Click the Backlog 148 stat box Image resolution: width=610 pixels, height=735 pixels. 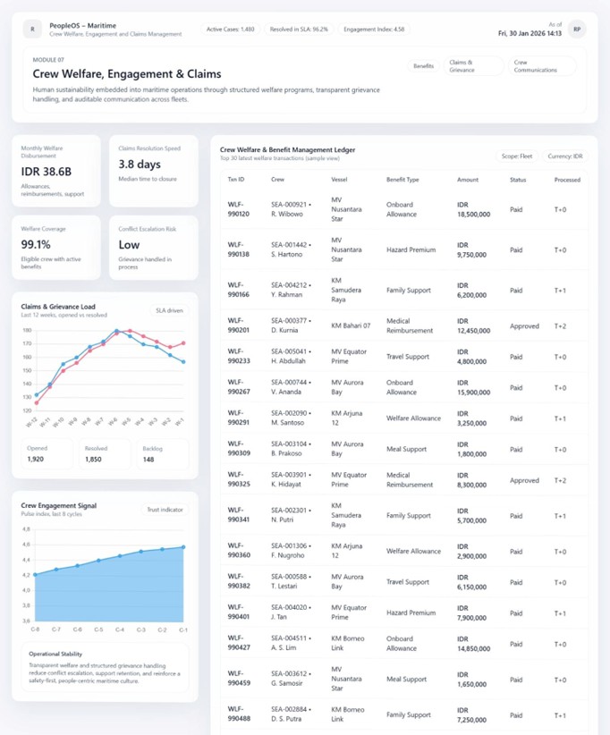161,453
